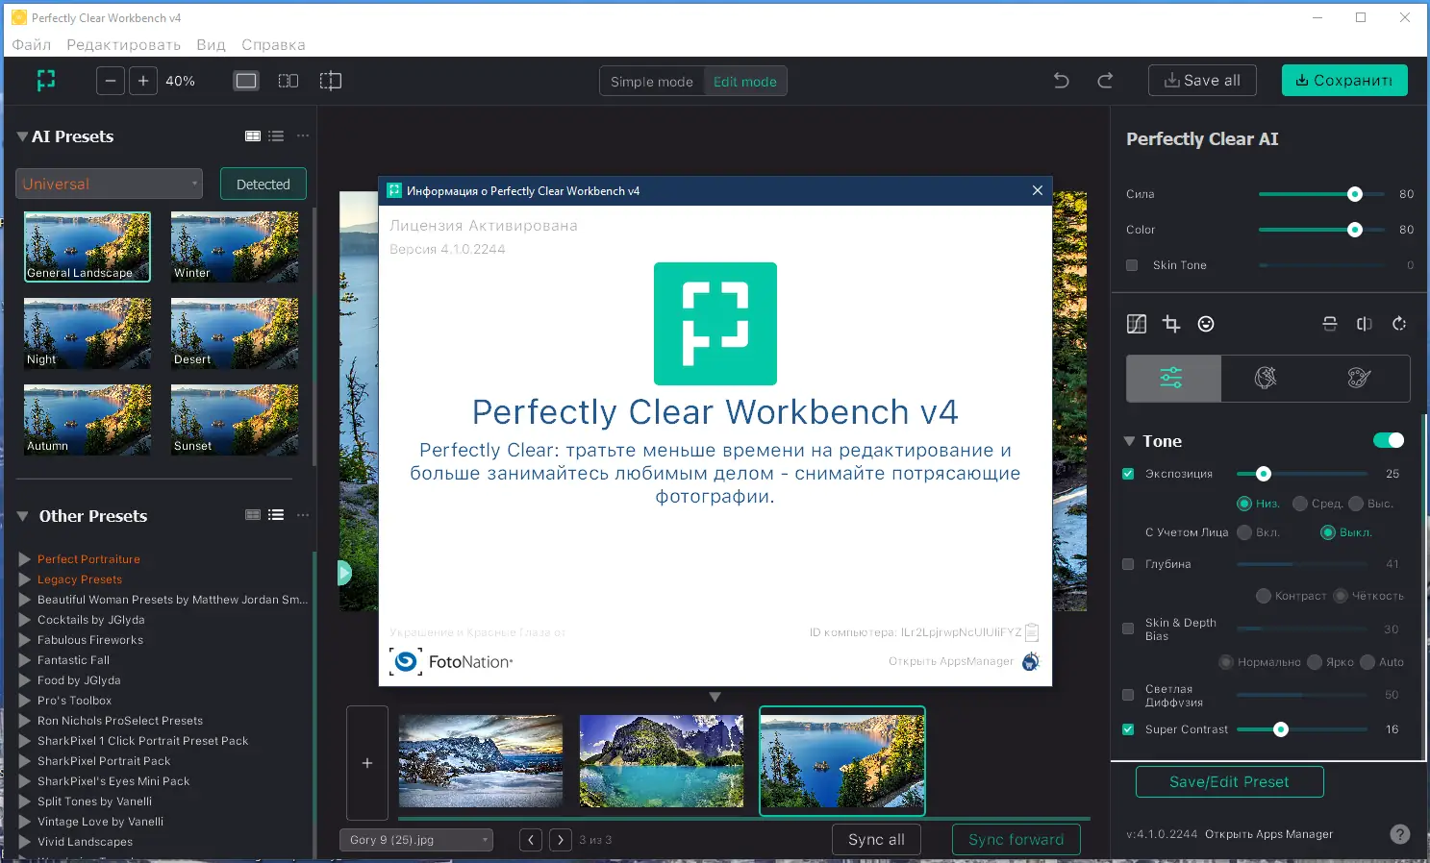
Task: Show AI Presets as thumbnail grid
Action: point(253,136)
